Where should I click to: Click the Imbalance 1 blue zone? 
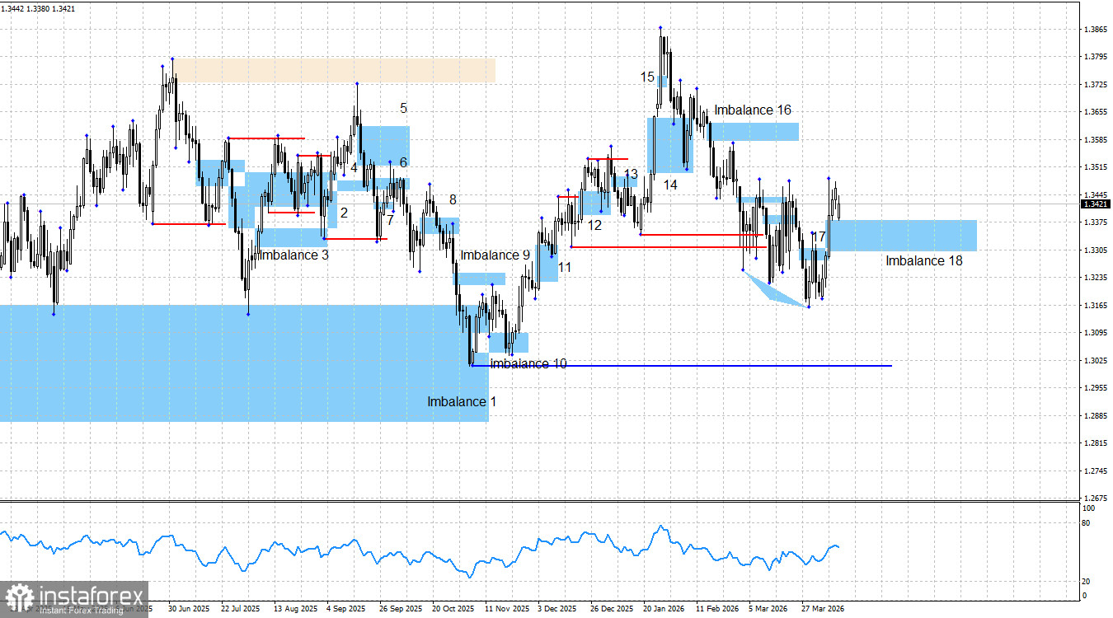[247, 363]
